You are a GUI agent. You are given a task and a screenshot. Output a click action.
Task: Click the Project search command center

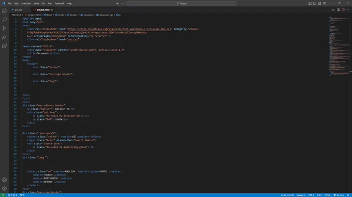tap(181, 4)
